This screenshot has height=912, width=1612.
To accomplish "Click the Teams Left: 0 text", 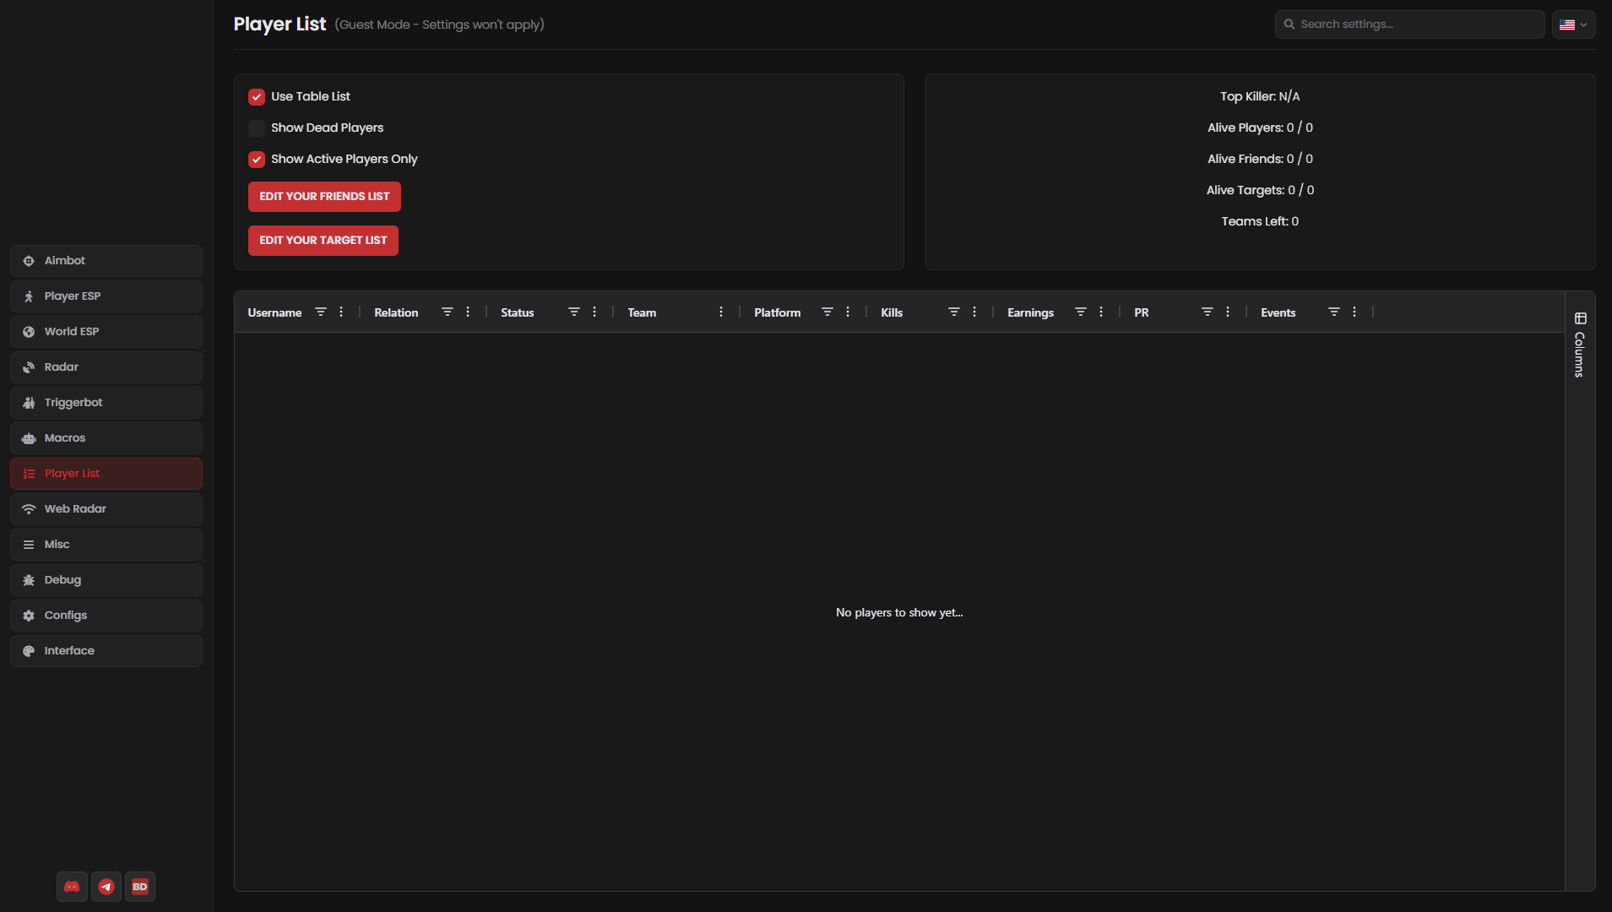I will pos(1260,222).
